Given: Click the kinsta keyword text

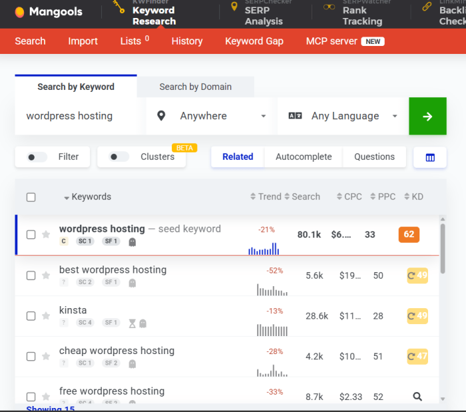Looking at the screenshot, I should [x=73, y=309].
